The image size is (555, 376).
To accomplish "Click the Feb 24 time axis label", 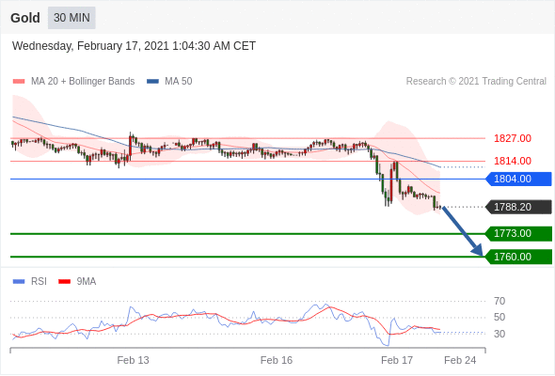I will [x=460, y=360].
